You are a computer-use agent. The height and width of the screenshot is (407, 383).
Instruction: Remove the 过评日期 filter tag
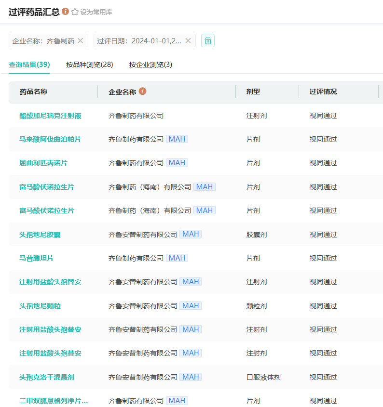click(188, 41)
